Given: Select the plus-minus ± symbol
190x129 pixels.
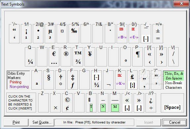Looking at the screenshot, I should 158,31.
